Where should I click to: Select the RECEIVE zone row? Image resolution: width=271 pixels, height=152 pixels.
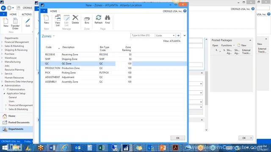[114, 54]
